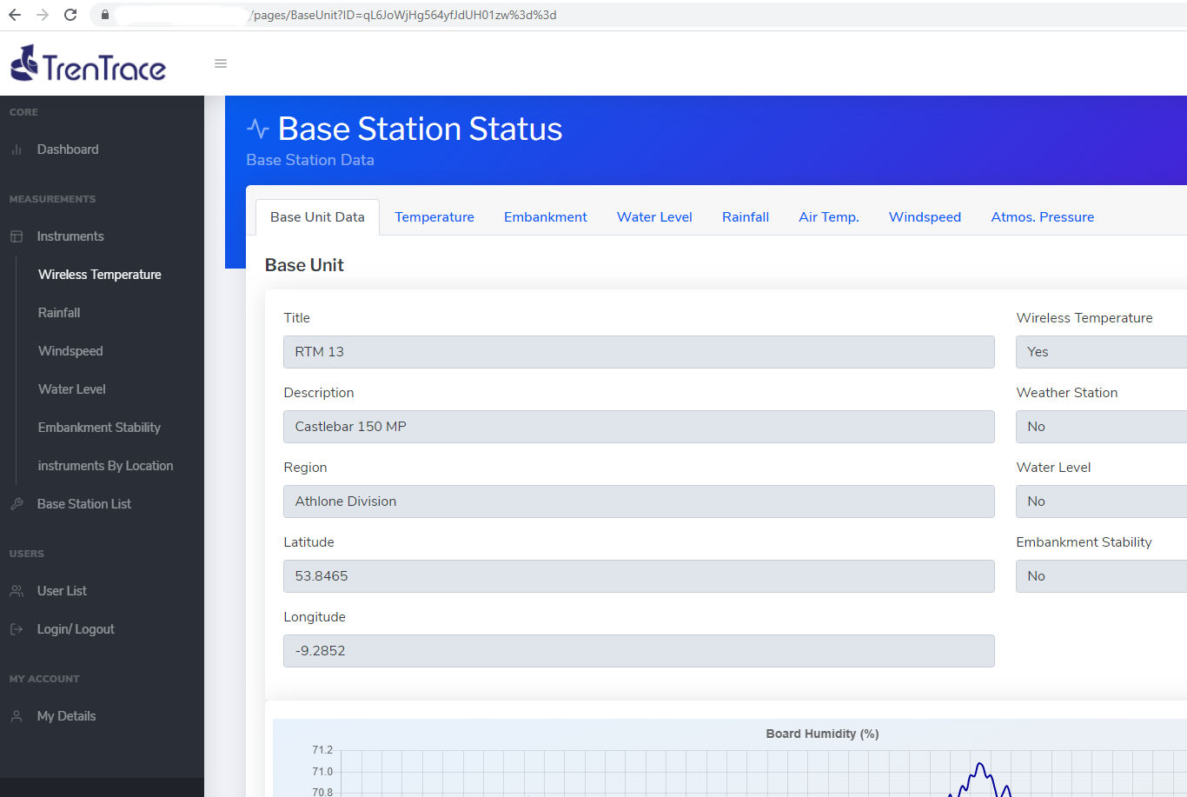
Task: Switch to the Temperature tab
Action: coord(434,217)
